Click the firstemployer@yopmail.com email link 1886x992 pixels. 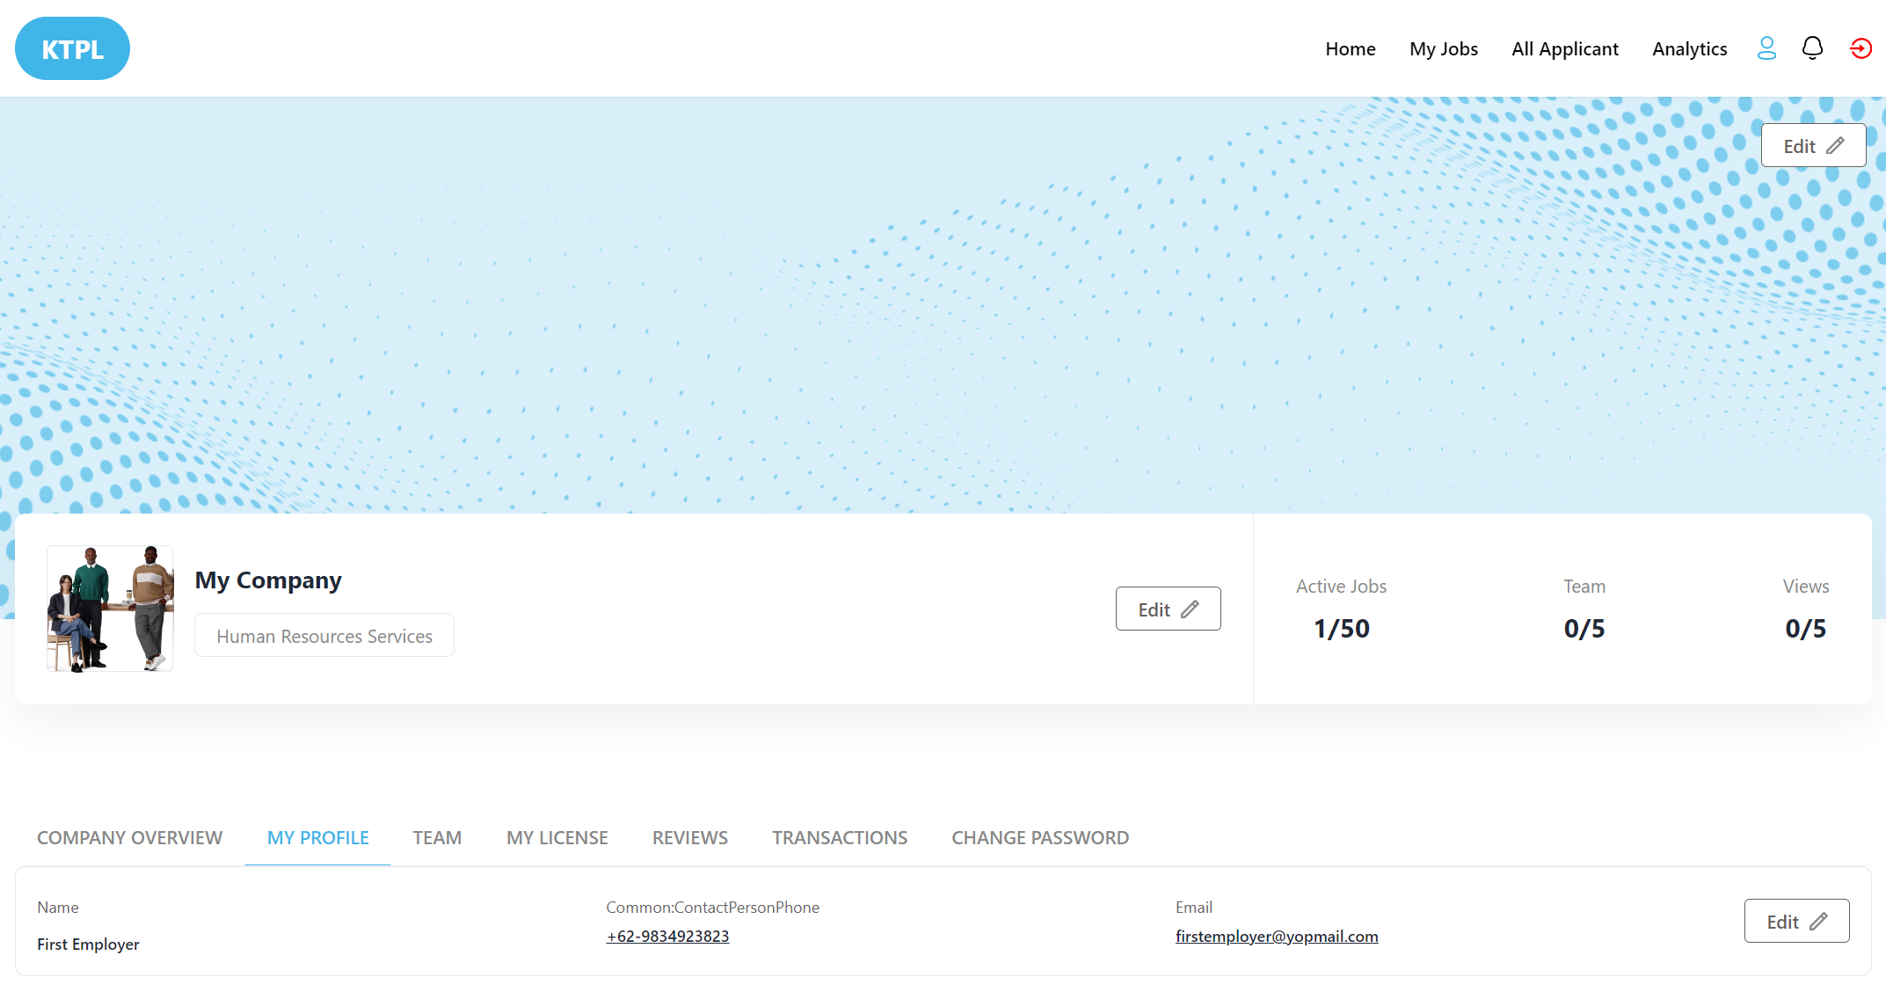1277,937
